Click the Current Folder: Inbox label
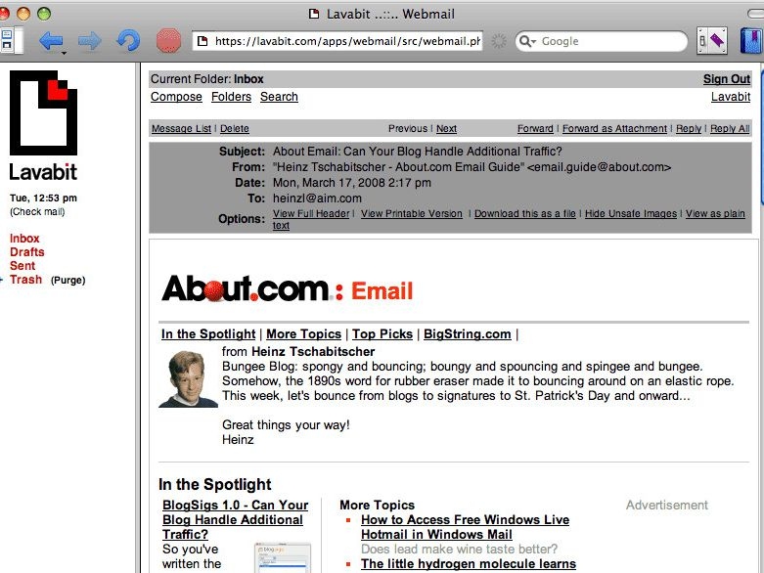764x573 pixels. [207, 79]
